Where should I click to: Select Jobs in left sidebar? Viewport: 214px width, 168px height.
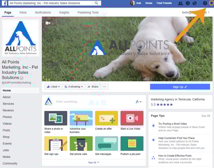pyautogui.click(x=6, y=150)
